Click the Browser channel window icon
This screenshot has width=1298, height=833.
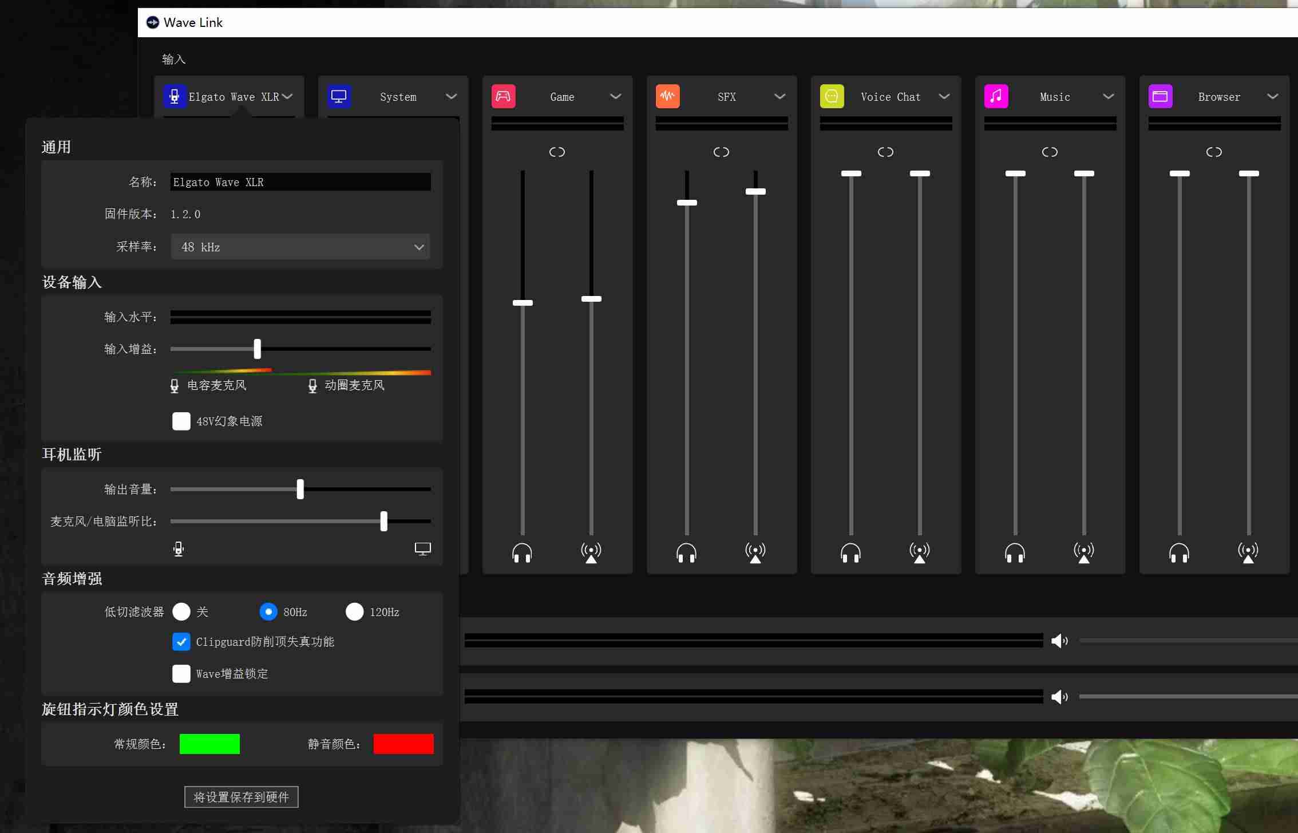pos(1160,96)
